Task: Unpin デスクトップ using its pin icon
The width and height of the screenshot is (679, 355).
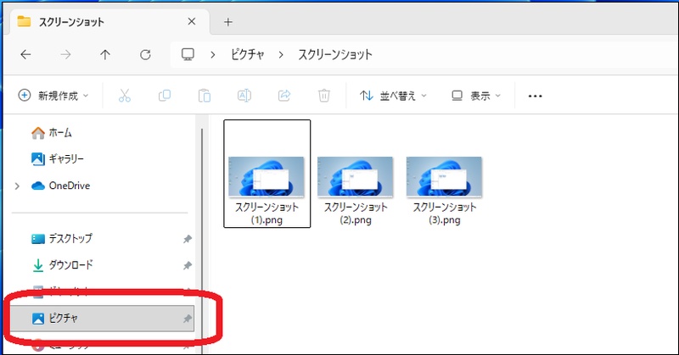Action: click(x=187, y=239)
